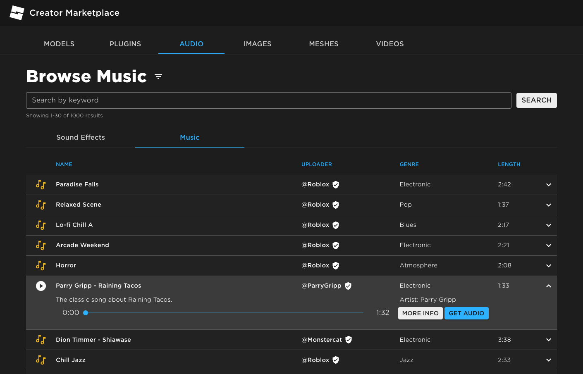Image resolution: width=583 pixels, height=374 pixels.
Task: Expand the Relaxed Scene row details
Action: pyautogui.click(x=548, y=205)
